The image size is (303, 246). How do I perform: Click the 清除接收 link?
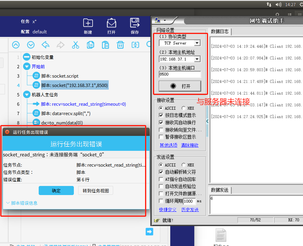tap(190, 145)
